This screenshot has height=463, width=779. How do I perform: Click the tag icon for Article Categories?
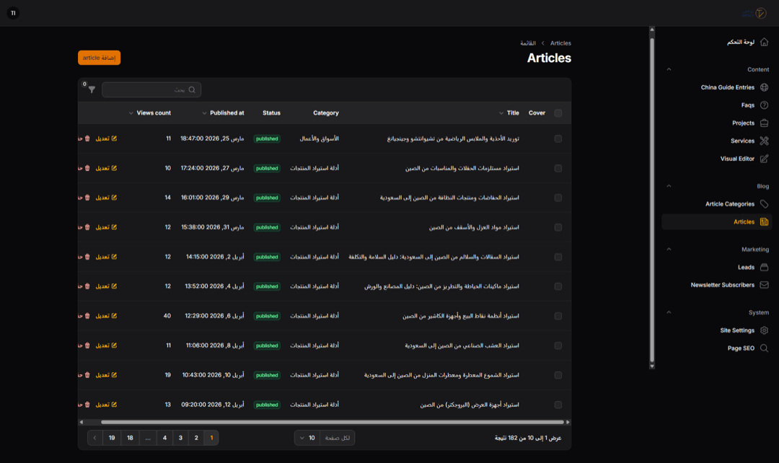[x=764, y=204]
